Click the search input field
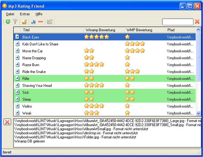 click(178, 22)
